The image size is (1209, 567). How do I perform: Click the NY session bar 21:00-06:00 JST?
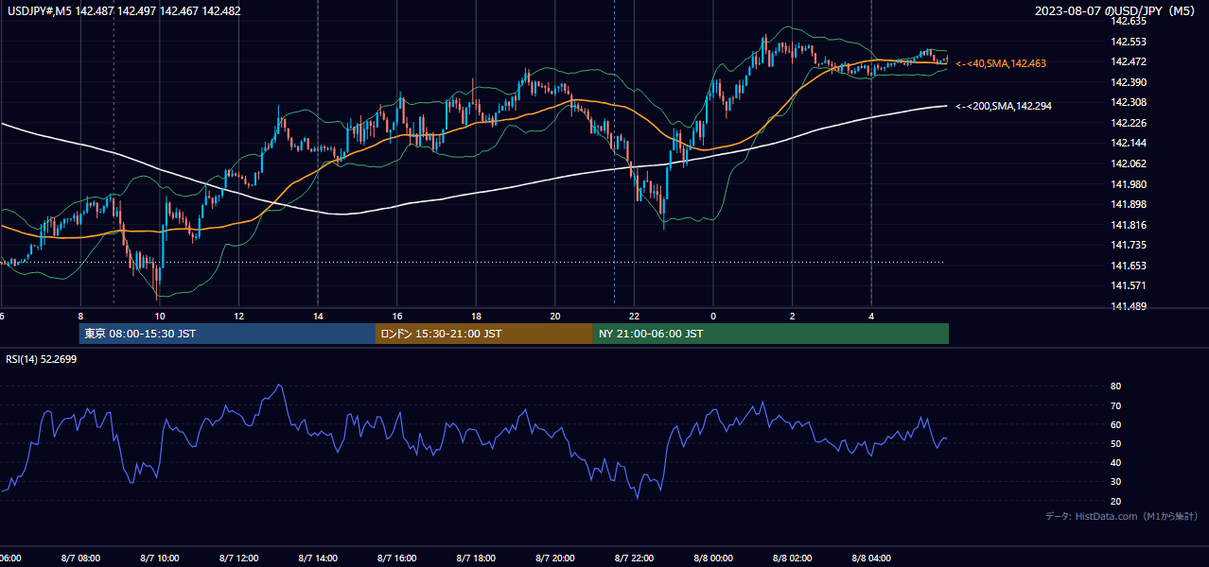click(771, 334)
